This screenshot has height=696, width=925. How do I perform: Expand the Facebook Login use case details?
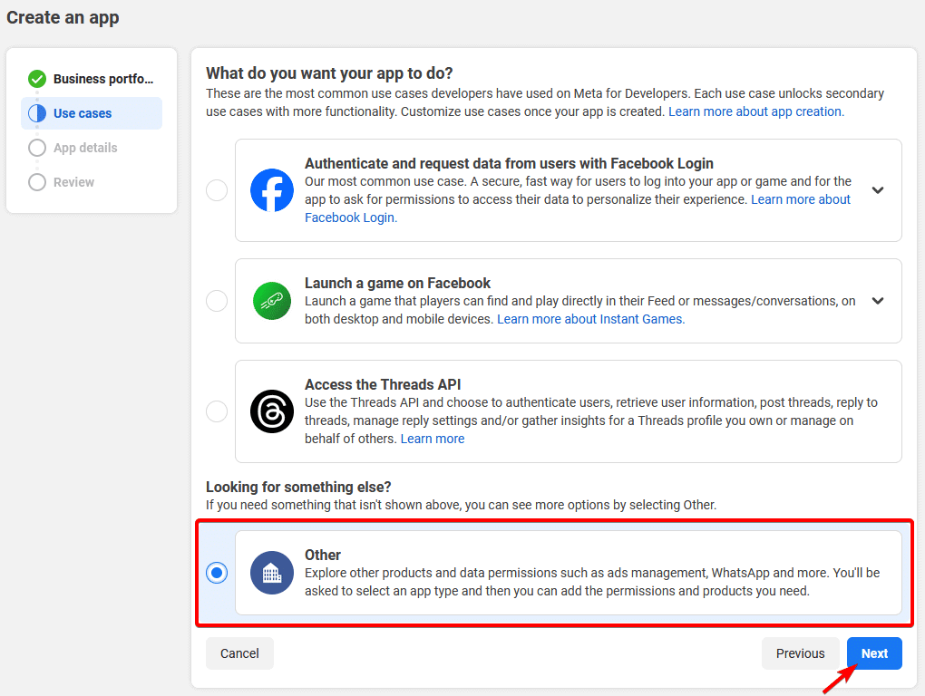click(x=877, y=190)
